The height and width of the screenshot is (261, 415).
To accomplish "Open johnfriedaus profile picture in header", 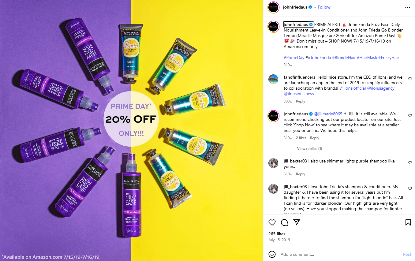I will click(x=273, y=7).
